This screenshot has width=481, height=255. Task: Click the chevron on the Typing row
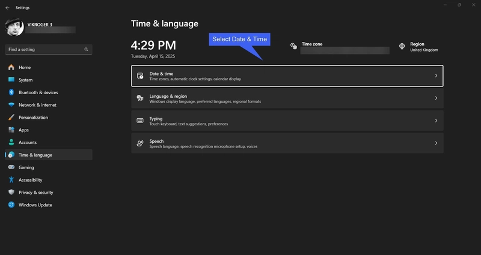[x=436, y=121]
